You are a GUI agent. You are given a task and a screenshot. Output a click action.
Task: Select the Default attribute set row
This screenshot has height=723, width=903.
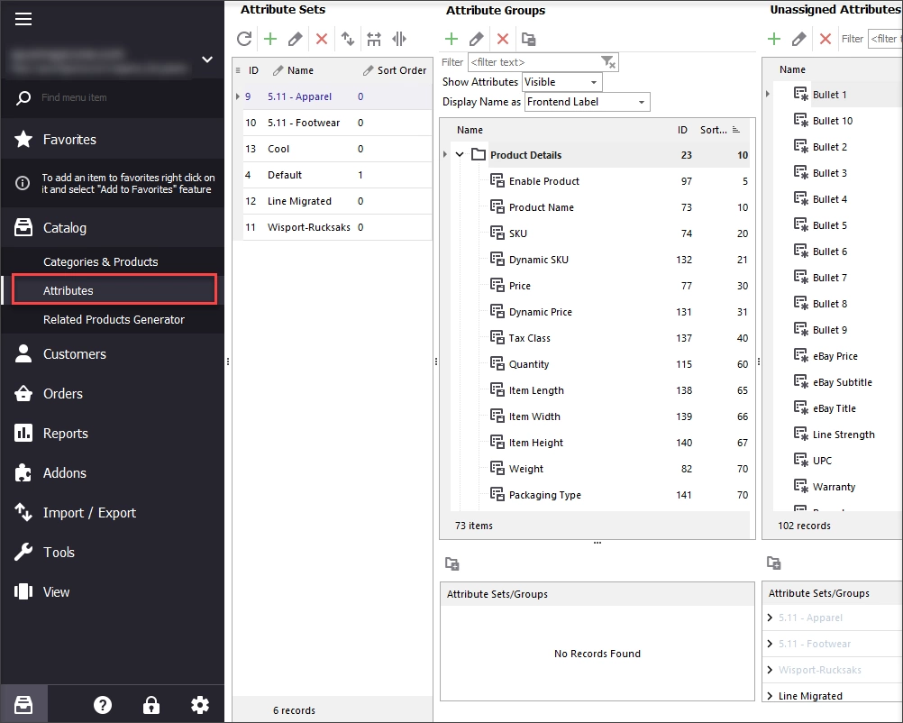click(337, 175)
